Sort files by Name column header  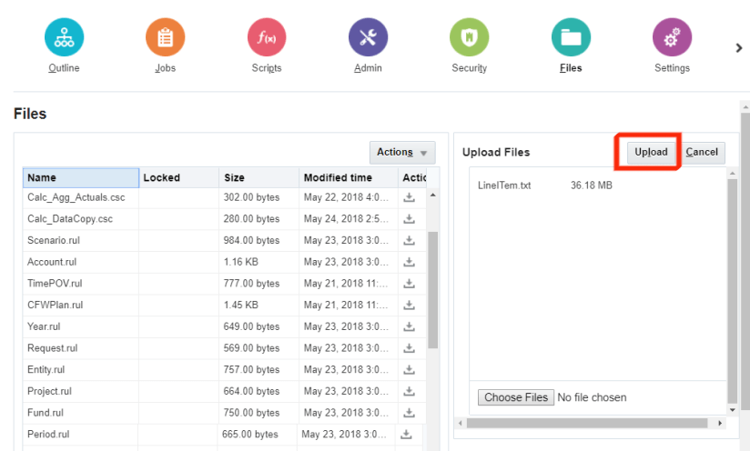tap(81, 178)
